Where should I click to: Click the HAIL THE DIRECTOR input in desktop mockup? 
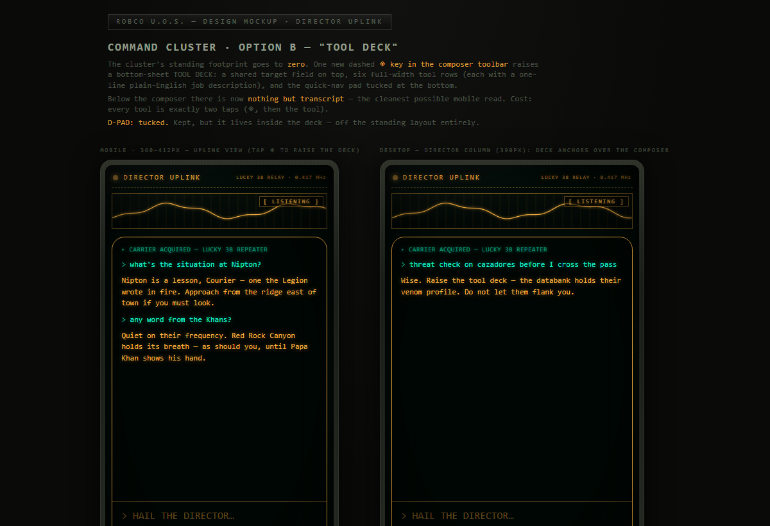click(x=512, y=516)
